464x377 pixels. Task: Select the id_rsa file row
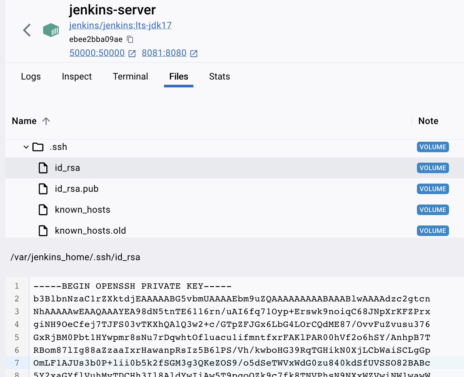tap(235, 168)
